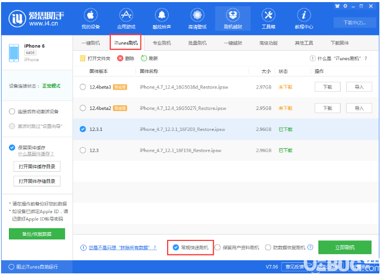
Task: Open the skin shirt icon in title bar
Action: coord(337,6)
